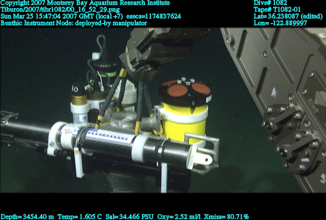326x220 pixels.
Task: Click the Xmiss= 80.71% readout
Action: click(226, 217)
